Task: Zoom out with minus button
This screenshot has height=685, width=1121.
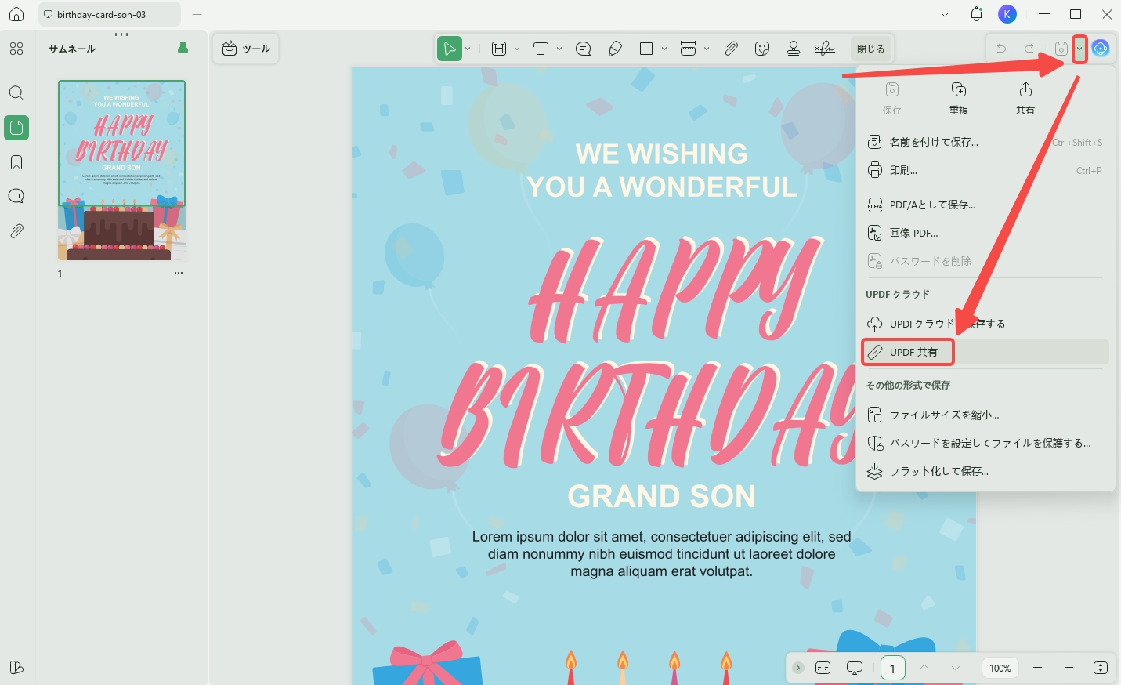Action: pyautogui.click(x=1037, y=668)
